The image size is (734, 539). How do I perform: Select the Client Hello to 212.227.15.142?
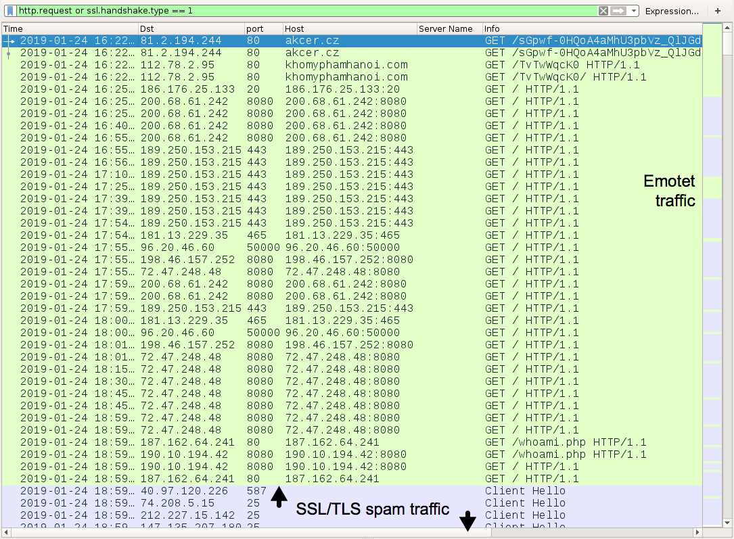click(x=352, y=515)
